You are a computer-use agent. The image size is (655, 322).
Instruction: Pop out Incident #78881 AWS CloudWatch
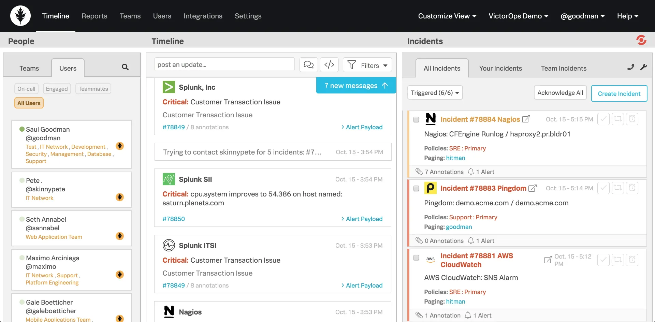548,260
